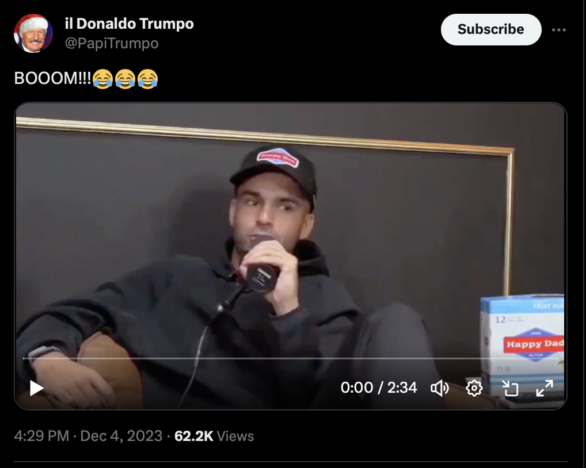Enter fullscreen with the expand arrows icon
Viewport: 586px width, 468px height.
click(x=545, y=388)
